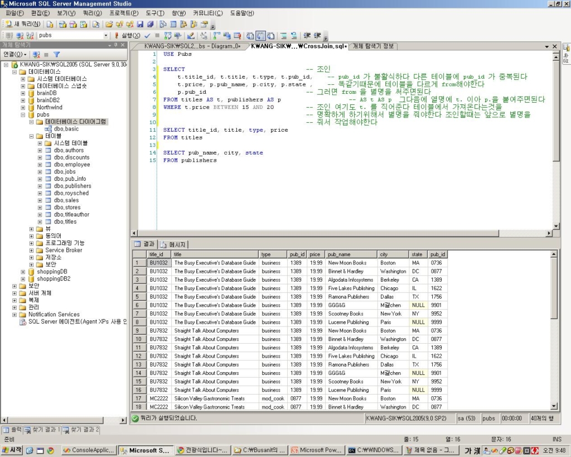Click results grid vertical scrollbar

click(x=554, y=330)
